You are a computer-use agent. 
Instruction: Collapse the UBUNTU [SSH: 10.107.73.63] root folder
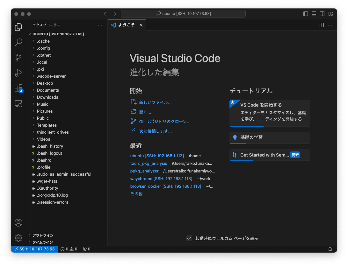(x=67, y=34)
